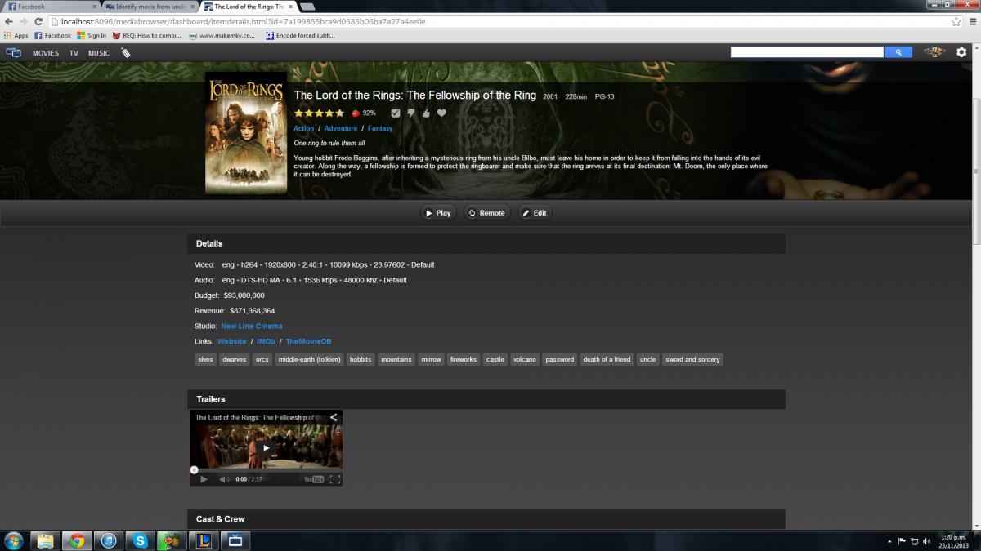Go back with browser back arrow
This screenshot has width=981, height=551.
(9, 21)
